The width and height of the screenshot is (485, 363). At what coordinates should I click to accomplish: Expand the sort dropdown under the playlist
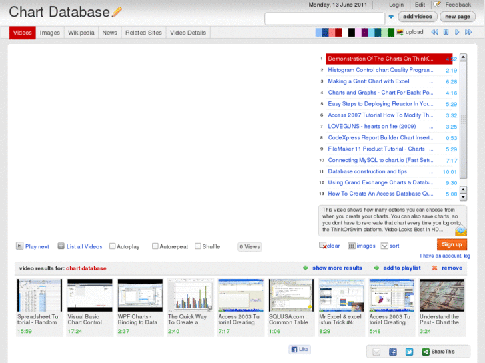(x=384, y=246)
